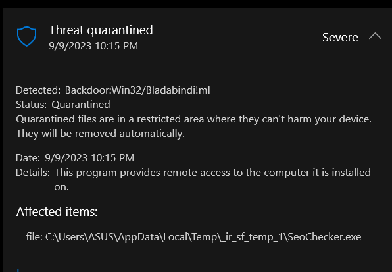The width and height of the screenshot is (392, 272).
Task: Click the blue shield threat icon
Action: point(26,36)
